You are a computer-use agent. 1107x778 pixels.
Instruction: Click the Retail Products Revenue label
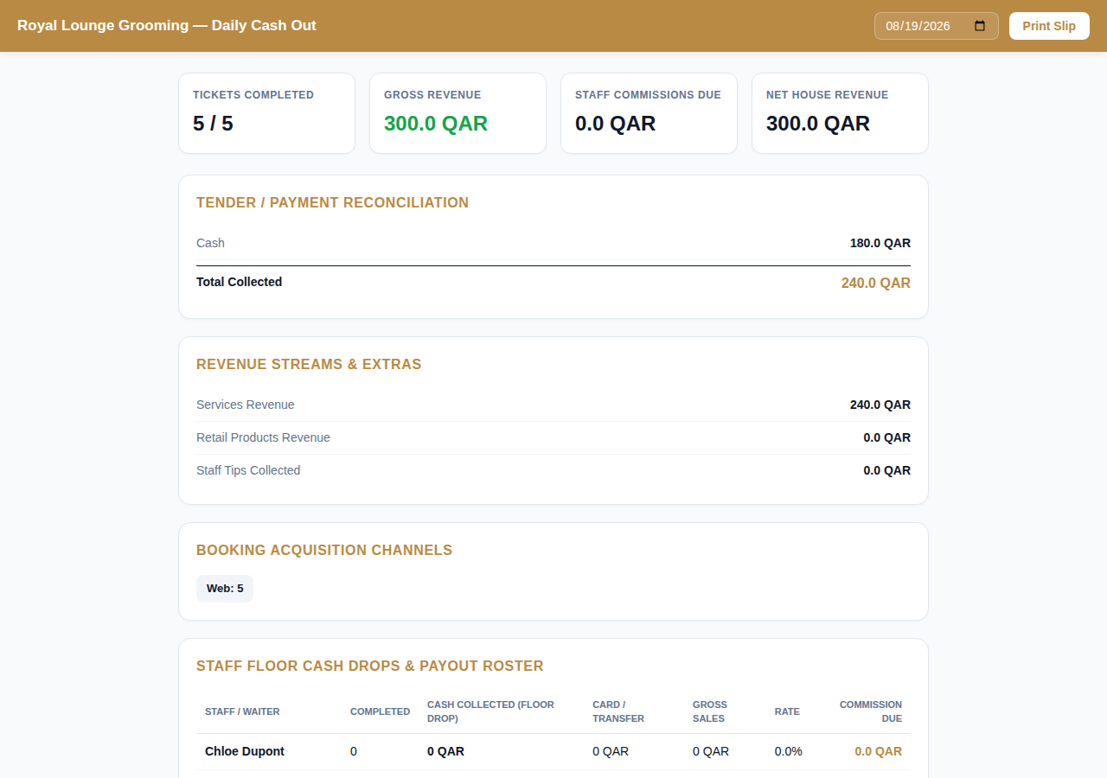(x=263, y=437)
